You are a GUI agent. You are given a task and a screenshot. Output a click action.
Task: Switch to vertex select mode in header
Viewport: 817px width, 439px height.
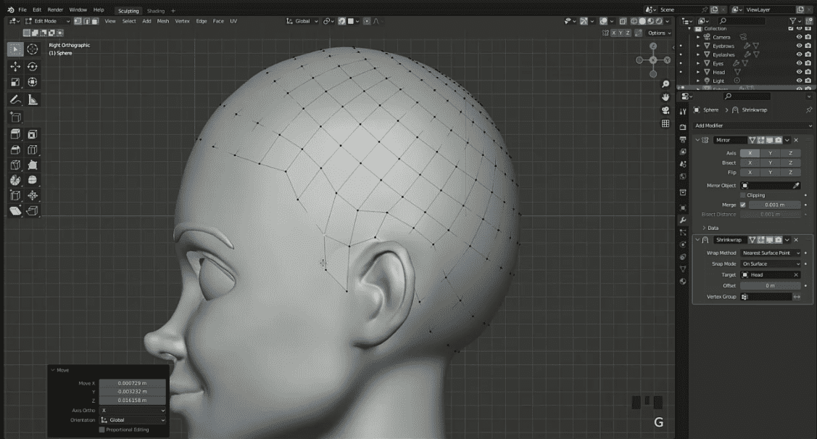click(x=80, y=21)
